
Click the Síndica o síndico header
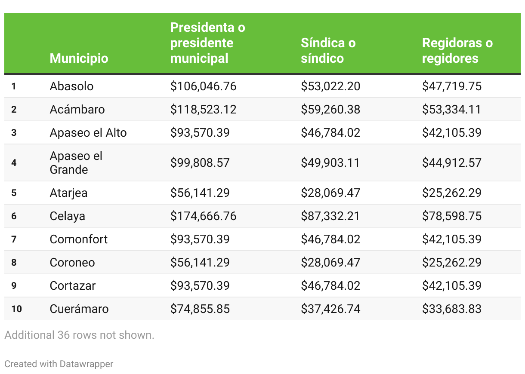point(328,51)
